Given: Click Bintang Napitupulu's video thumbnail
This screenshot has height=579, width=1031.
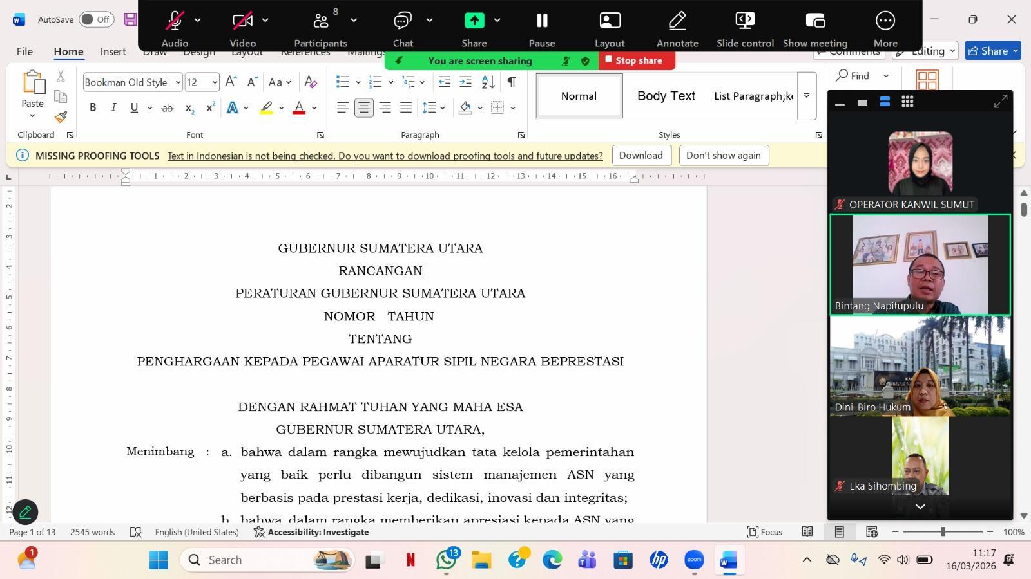Looking at the screenshot, I should coord(920,264).
